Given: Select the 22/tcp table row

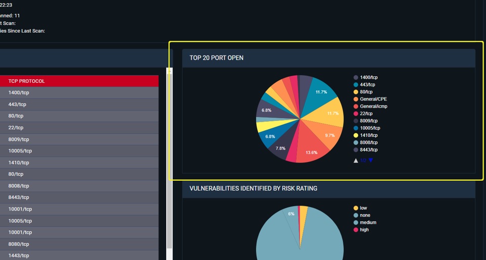Looking at the screenshot, I should (x=79, y=128).
